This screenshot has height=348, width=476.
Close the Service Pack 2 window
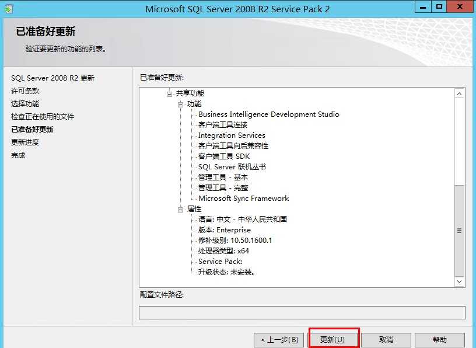[x=460, y=6]
